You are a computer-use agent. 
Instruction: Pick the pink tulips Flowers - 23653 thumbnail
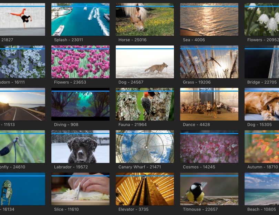80,62
